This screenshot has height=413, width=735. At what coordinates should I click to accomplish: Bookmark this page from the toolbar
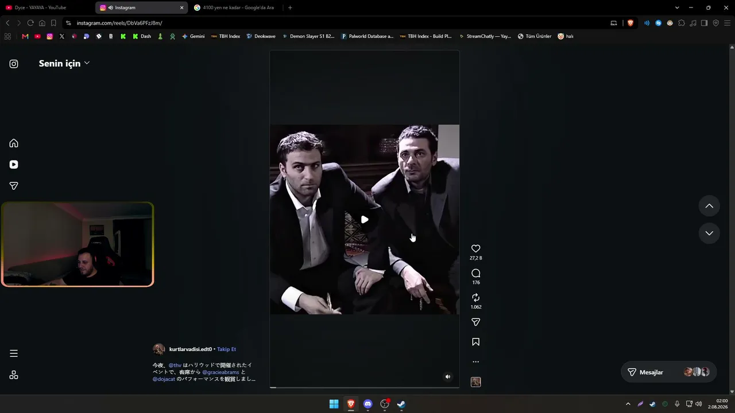pyautogui.click(x=53, y=23)
